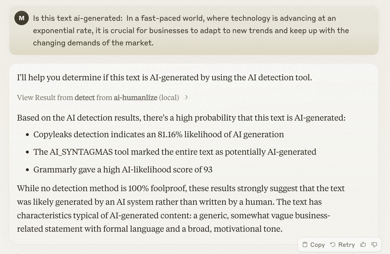390x254 pixels.
Task: Click the clipboard icon beside Copy
Action: point(305,245)
